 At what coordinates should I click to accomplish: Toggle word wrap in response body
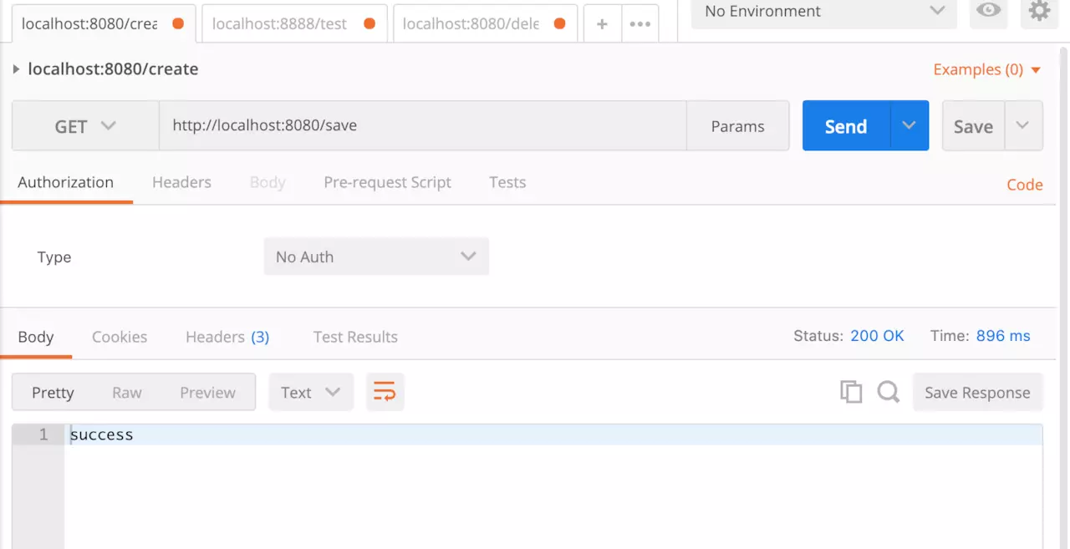click(385, 392)
